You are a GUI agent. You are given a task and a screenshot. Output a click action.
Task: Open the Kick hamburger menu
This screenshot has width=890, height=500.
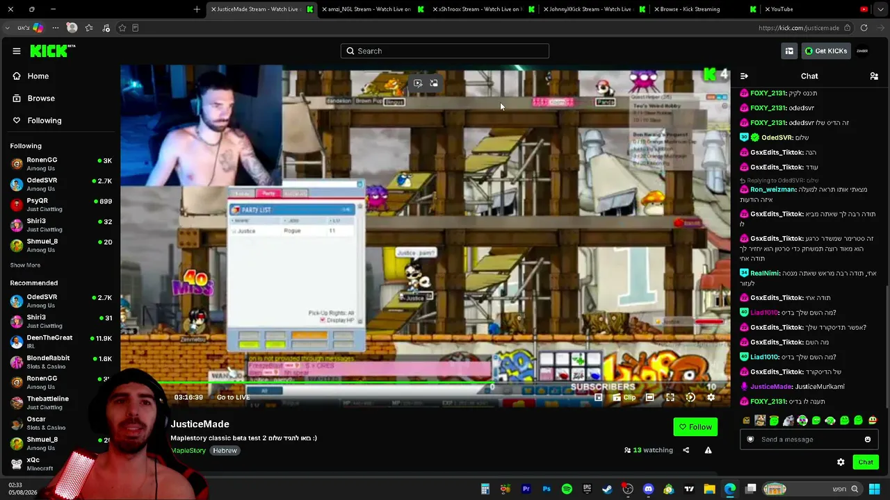17,51
